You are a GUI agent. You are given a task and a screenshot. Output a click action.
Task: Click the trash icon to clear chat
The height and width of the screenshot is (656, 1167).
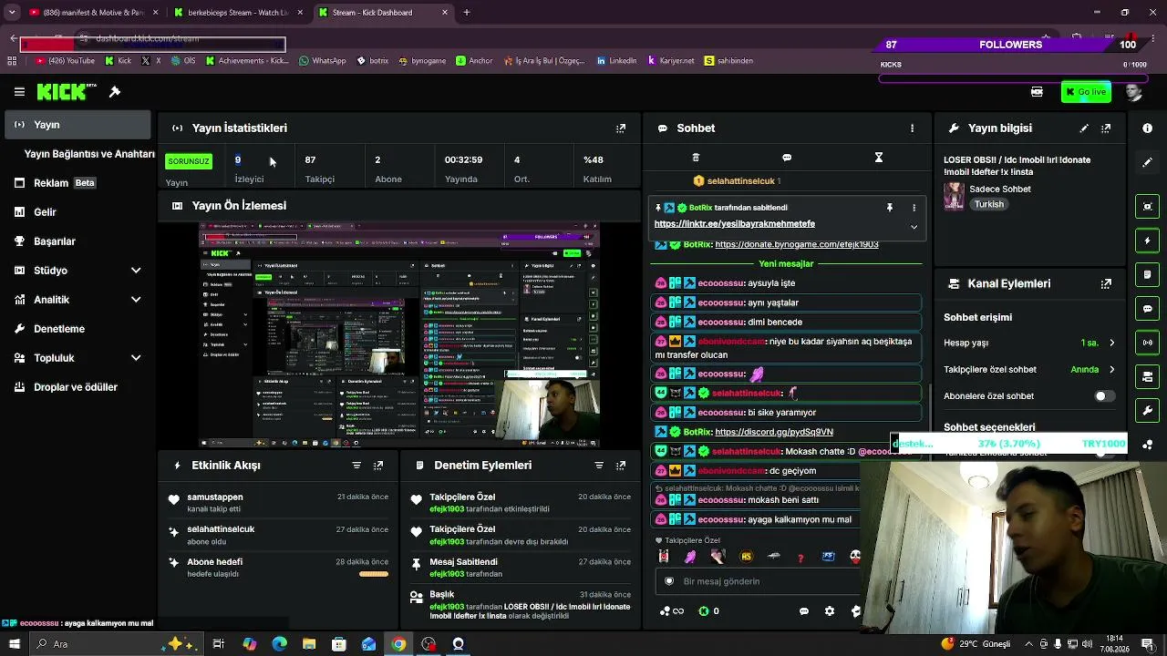696,158
